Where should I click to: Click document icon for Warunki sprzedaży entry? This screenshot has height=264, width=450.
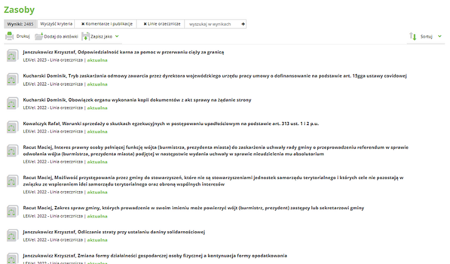(11, 126)
